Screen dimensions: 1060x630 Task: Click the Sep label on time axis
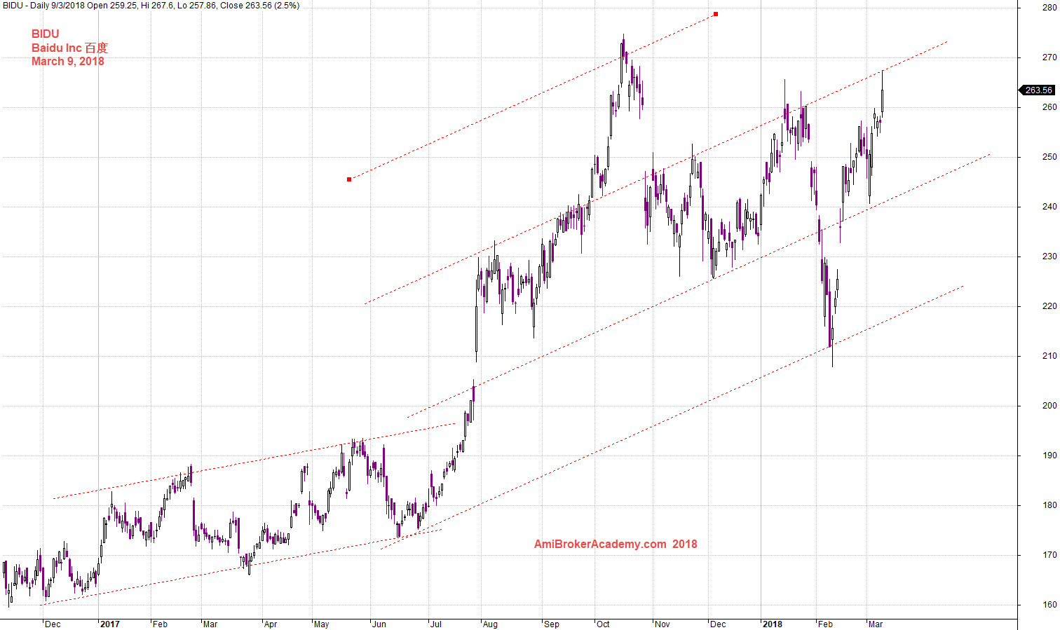pyautogui.click(x=552, y=624)
